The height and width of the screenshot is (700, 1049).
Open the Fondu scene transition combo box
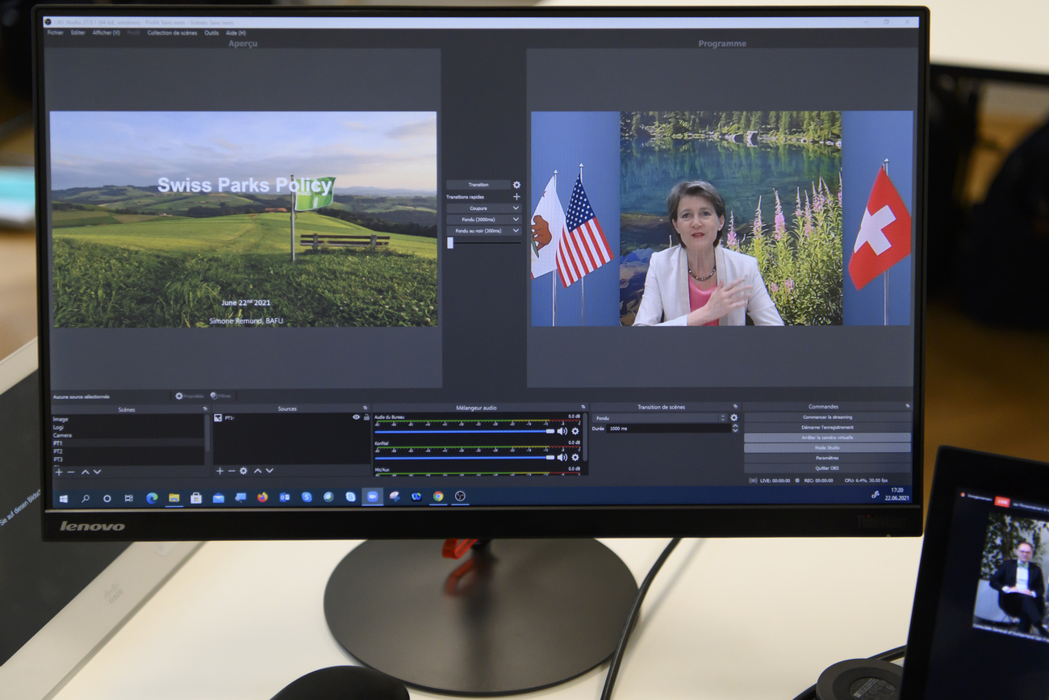click(x=659, y=418)
